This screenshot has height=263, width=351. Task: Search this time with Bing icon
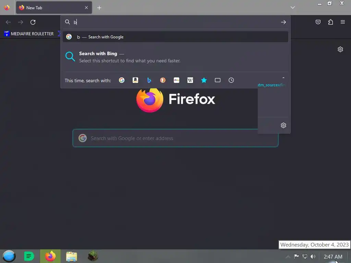click(149, 80)
